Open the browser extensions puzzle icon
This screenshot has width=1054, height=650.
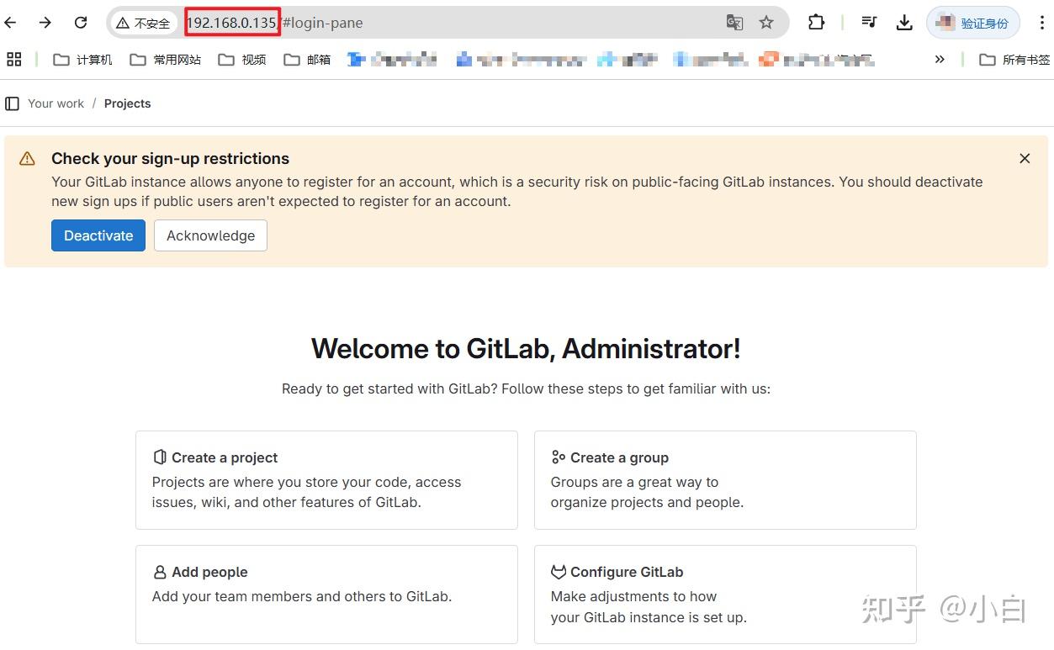pos(816,23)
